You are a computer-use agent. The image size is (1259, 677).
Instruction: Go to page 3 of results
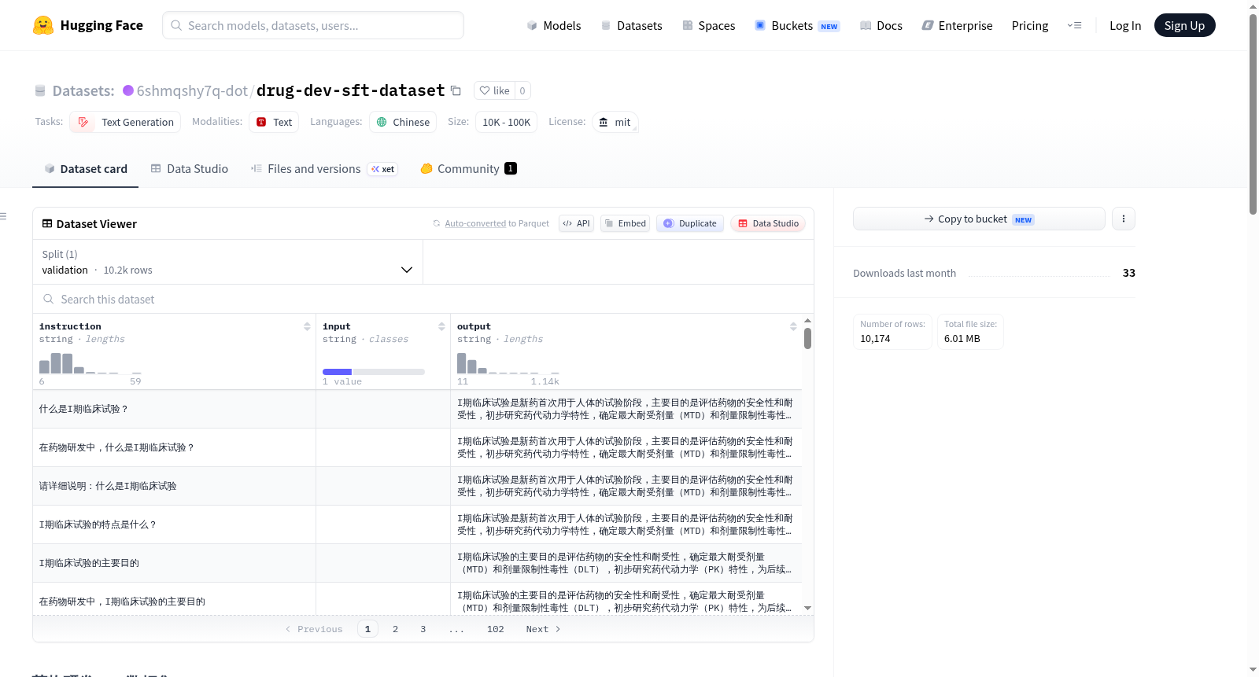[x=423, y=629]
